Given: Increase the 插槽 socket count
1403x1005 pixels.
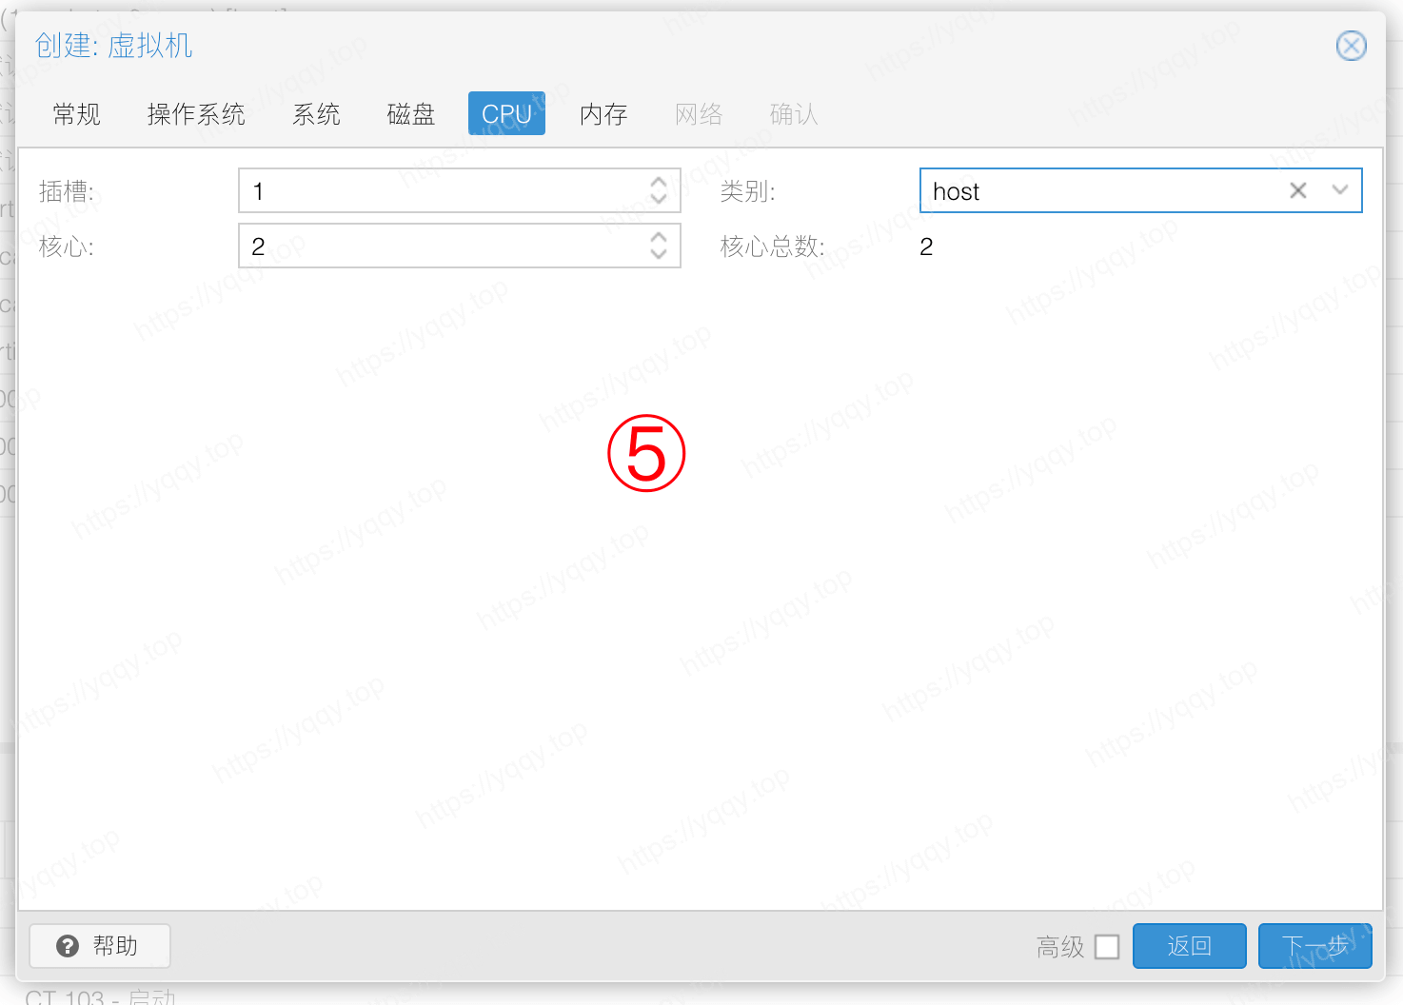Looking at the screenshot, I should click(658, 182).
